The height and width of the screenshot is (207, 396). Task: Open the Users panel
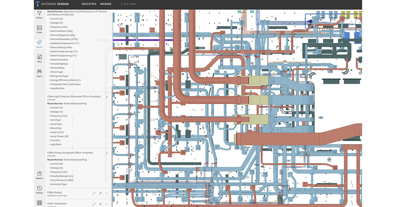[x=39, y=73]
